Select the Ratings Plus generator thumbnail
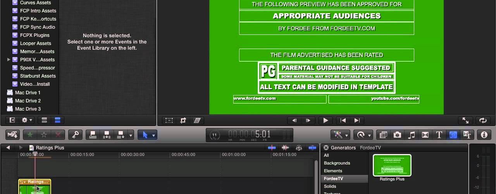 tap(392, 165)
